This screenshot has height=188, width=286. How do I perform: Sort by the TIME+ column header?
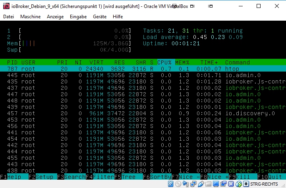pos(209,62)
